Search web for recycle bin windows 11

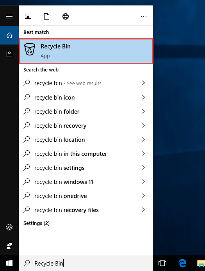86,182
